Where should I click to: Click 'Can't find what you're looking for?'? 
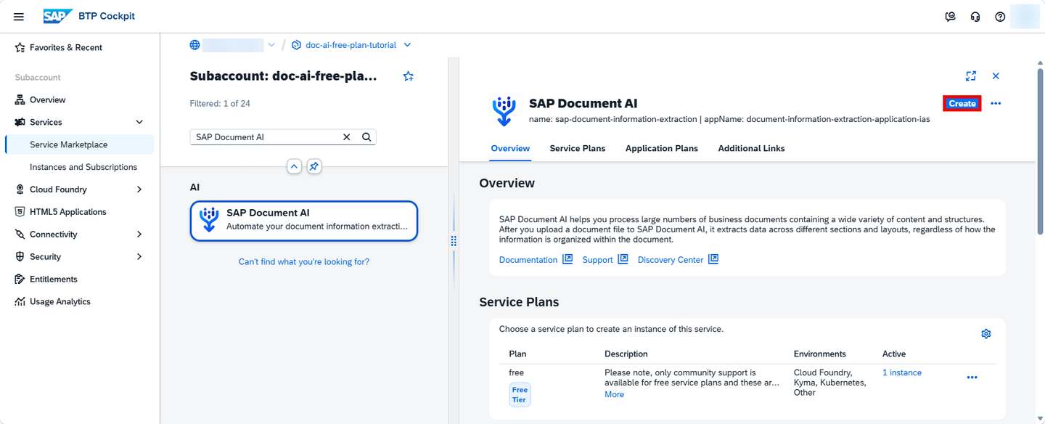[x=304, y=261]
